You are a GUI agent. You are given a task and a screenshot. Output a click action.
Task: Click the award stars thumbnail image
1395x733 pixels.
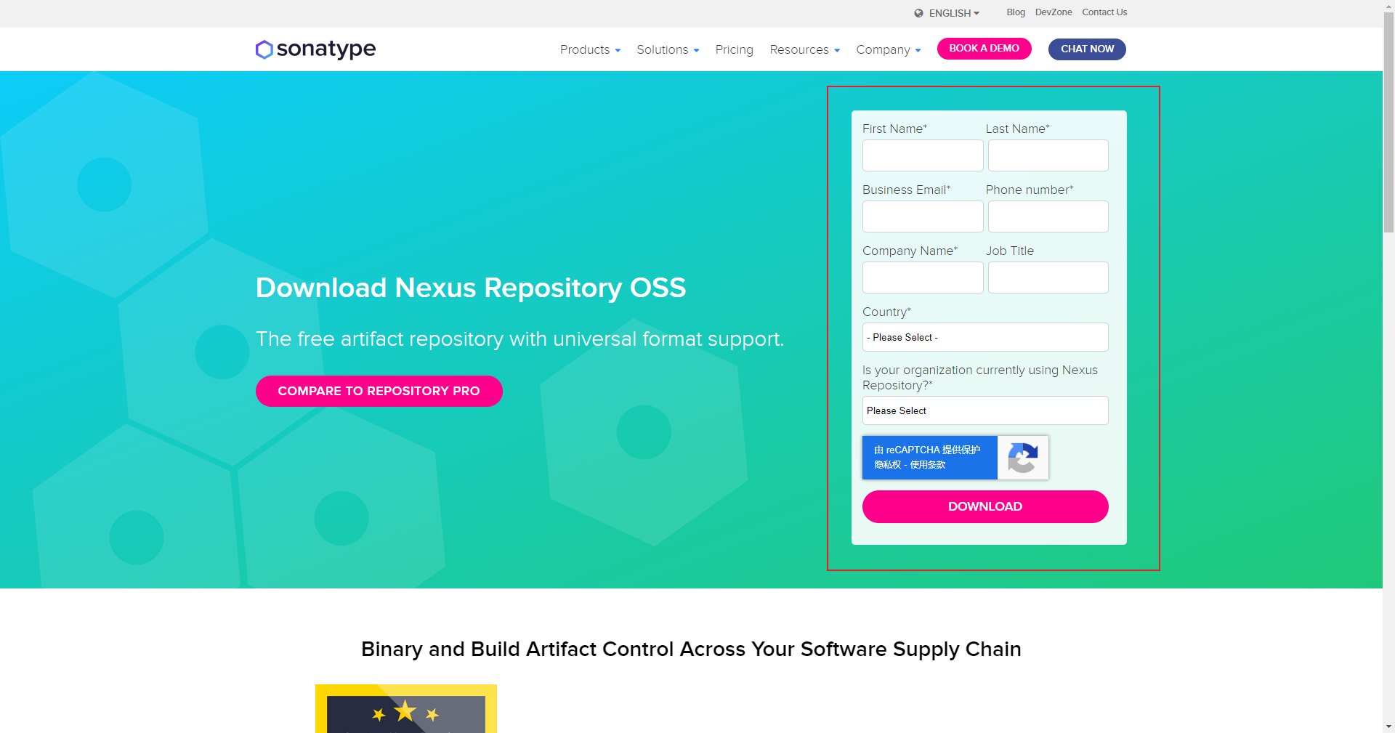click(x=405, y=709)
